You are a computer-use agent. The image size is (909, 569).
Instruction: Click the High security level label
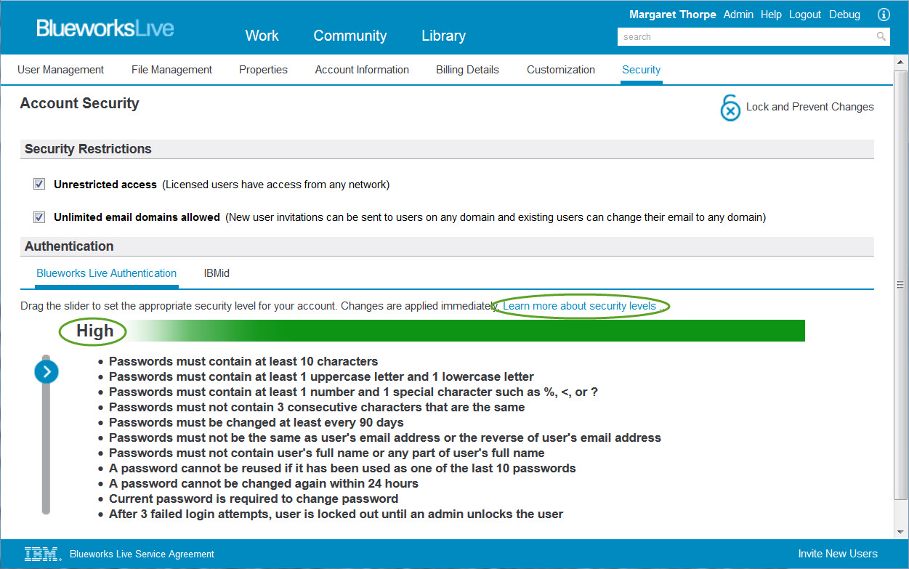click(95, 331)
